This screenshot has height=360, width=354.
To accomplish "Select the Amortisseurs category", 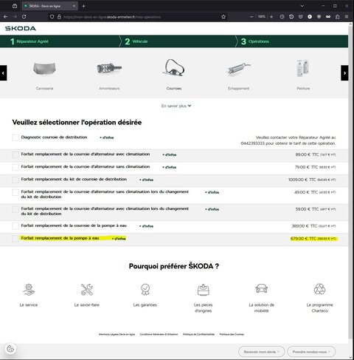I will pos(109,75).
